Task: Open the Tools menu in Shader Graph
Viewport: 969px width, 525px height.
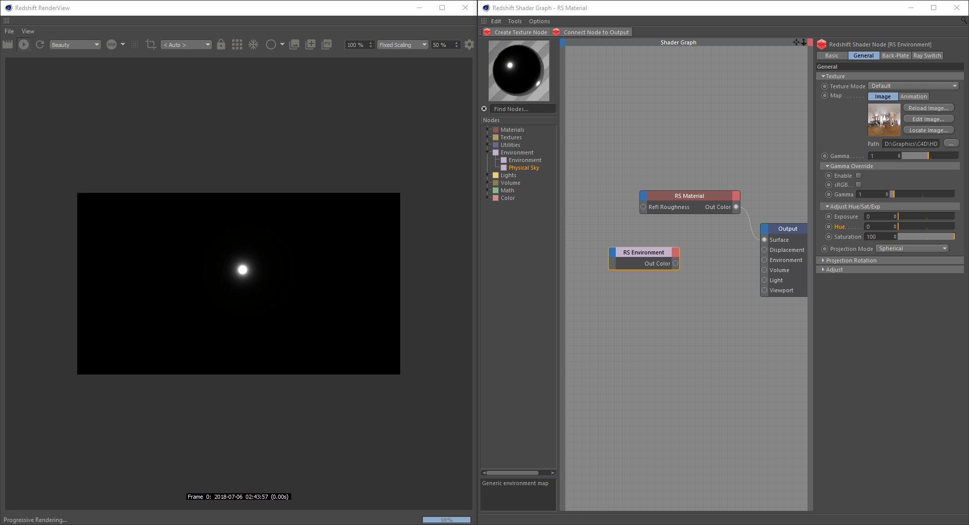Action: 514,21
